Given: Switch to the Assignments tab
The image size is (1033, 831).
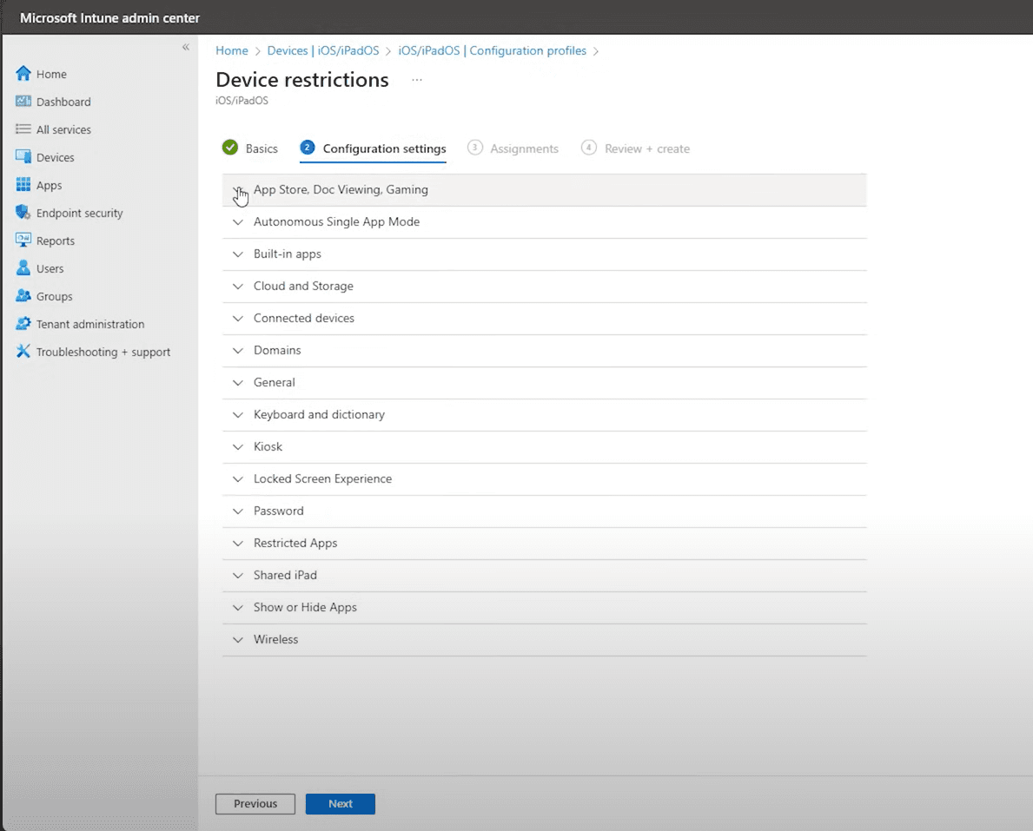Looking at the screenshot, I should click(522, 148).
